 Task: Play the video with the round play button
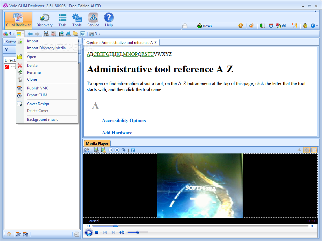pyautogui.click(x=89, y=233)
